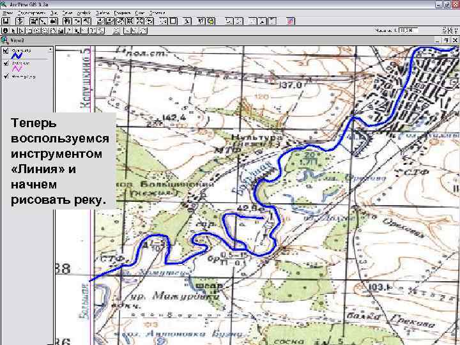Open the Query Builder hammer icon
Image resolution: width=460 pixels, height=345 pixels.
pos(87,21)
